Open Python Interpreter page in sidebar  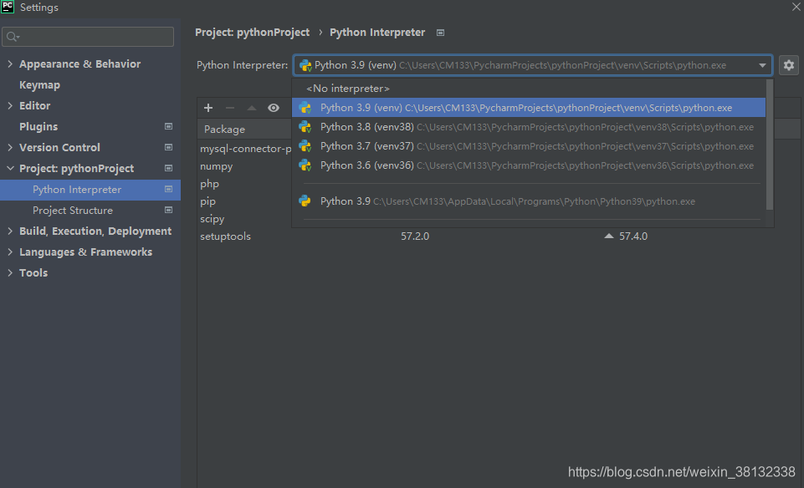[x=90, y=190]
